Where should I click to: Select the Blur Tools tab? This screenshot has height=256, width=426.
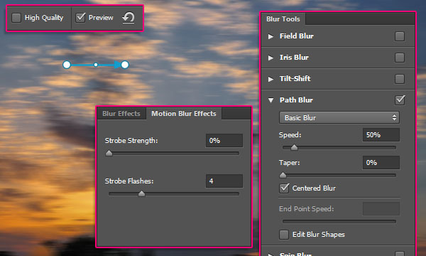pos(283,19)
